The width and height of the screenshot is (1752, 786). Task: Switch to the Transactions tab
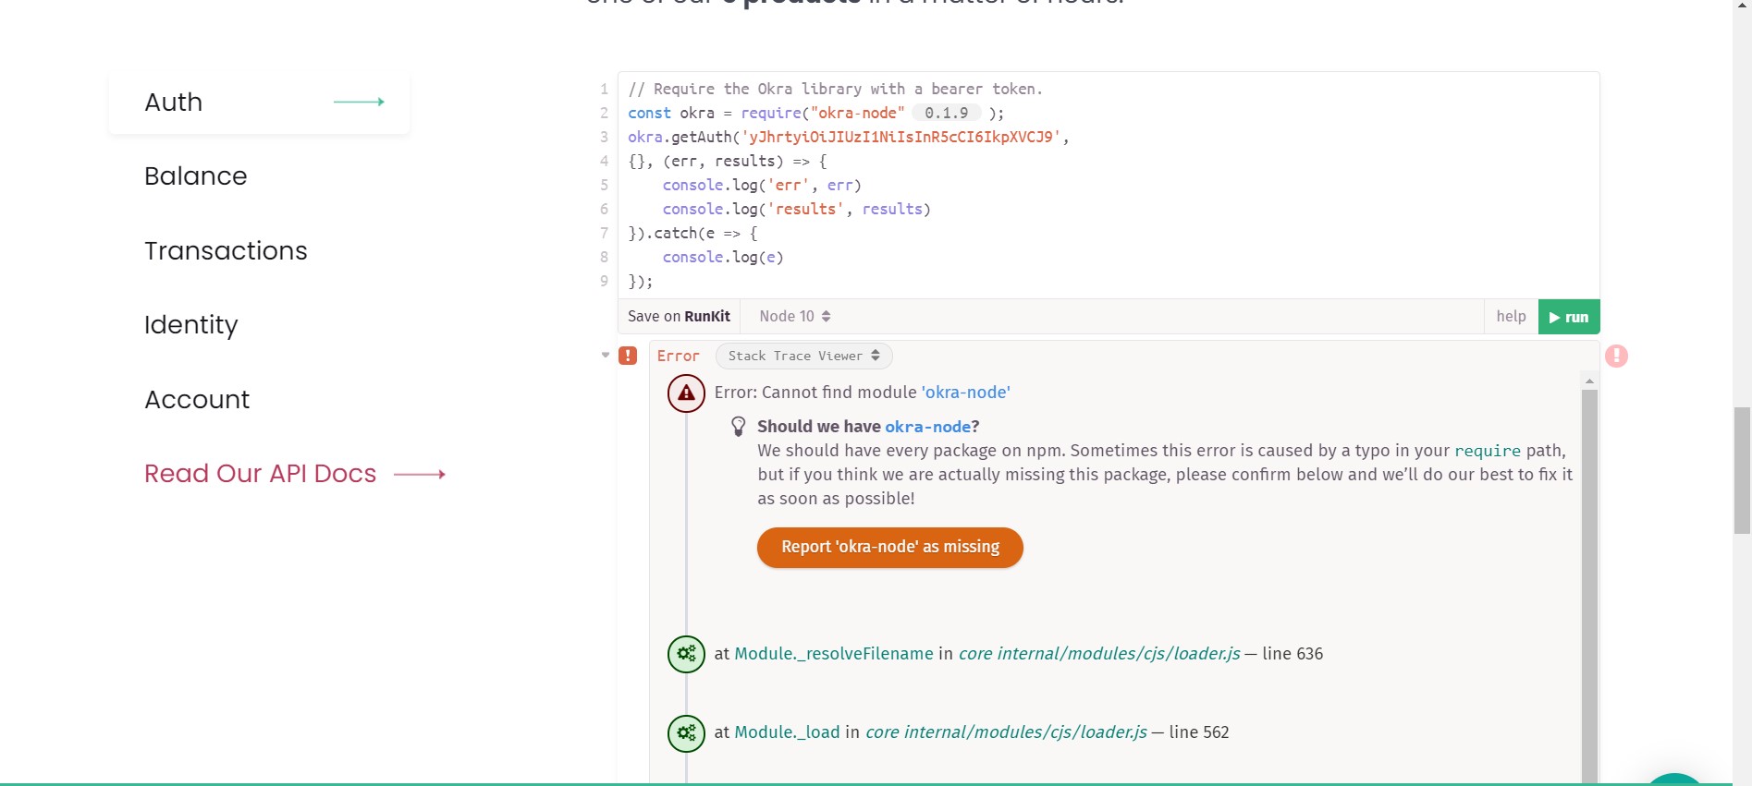tap(226, 251)
